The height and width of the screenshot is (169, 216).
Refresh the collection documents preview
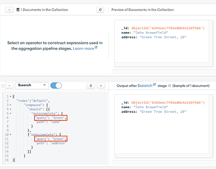tap(100, 10)
